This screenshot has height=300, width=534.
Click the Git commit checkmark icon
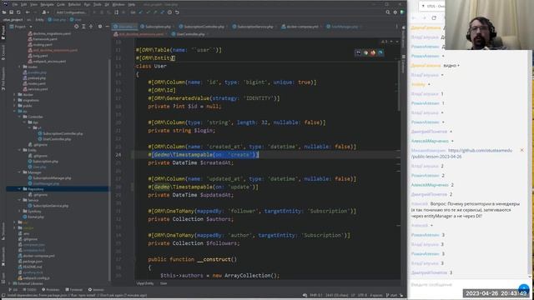tap(149, 12)
